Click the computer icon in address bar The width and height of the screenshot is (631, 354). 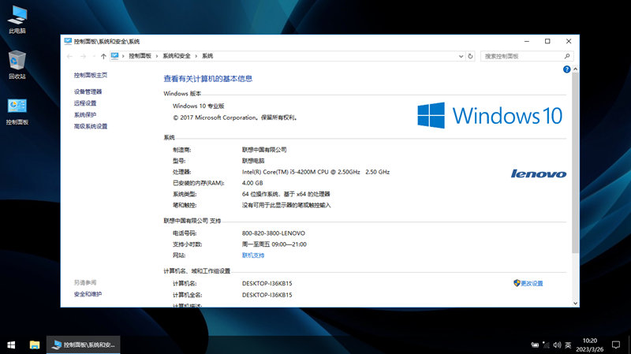[x=115, y=56]
